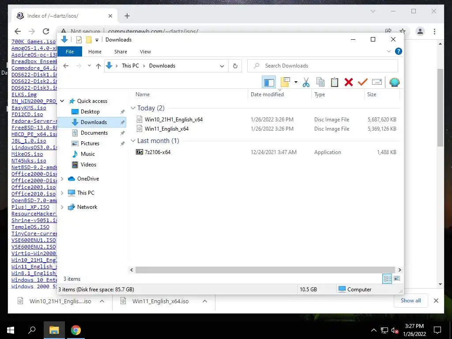Image resolution: width=452 pixels, height=339 pixels.
Task: Click the Cut scissors icon in toolbar
Action: (x=306, y=83)
